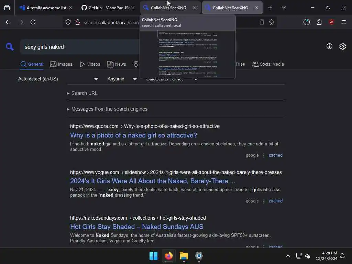Open 'Hot Girls Stay Shaded' result link
This screenshot has width=352, height=264.
(137, 227)
